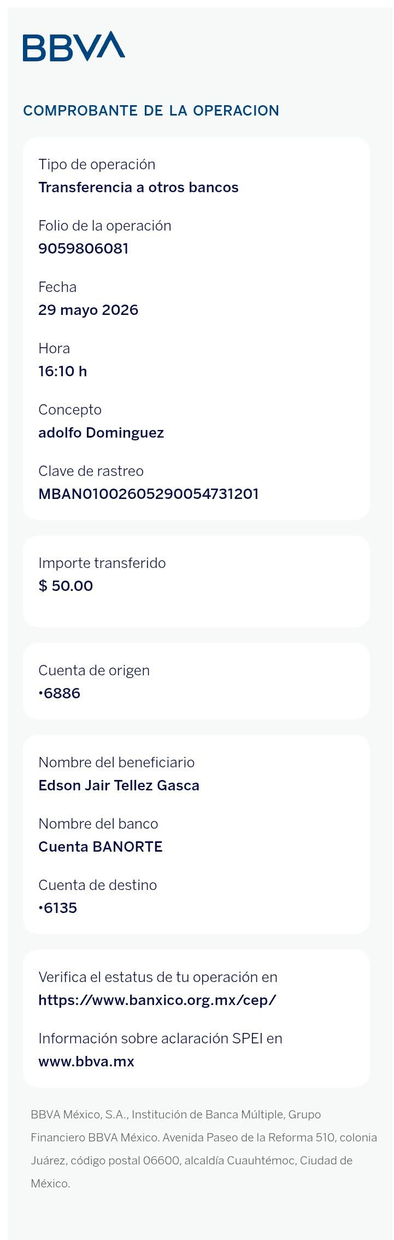The width and height of the screenshot is (394, 1240).
Task: Click the Cuenta de origen label
Action: click(x=94, y=670)
